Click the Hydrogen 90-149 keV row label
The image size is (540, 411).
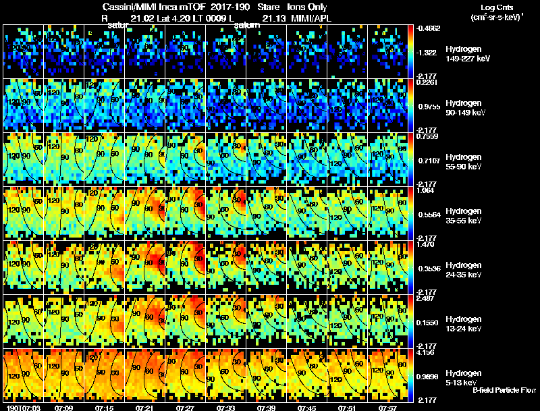tap(466, 108)
